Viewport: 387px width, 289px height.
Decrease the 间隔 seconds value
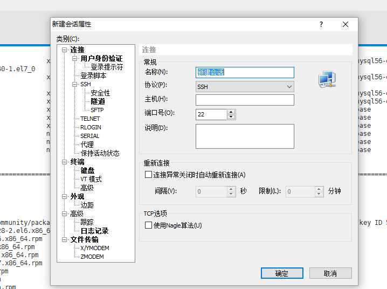tap(231, 194)
